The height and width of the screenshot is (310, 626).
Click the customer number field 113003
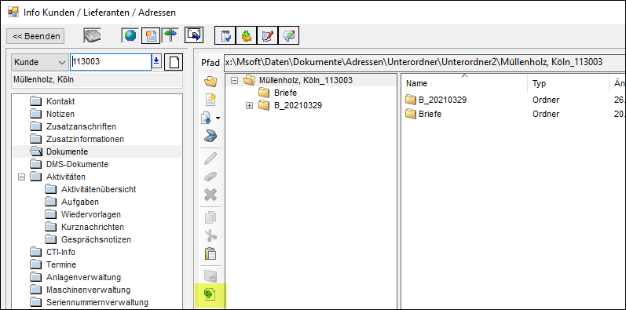click(x=110, y=62)
